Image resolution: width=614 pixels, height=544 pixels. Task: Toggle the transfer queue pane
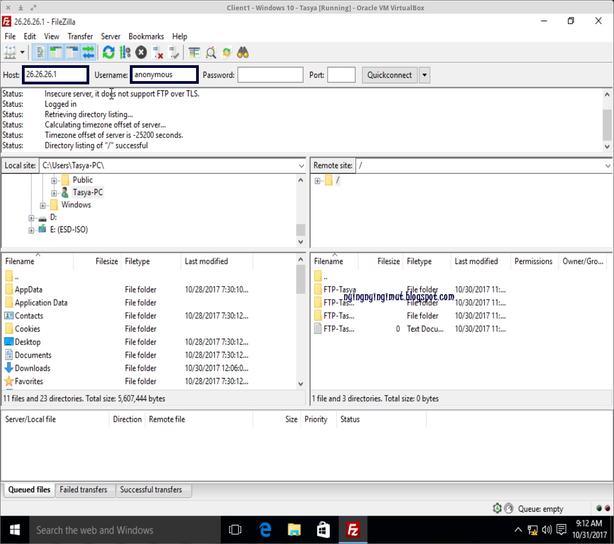(x=88, y=52)
